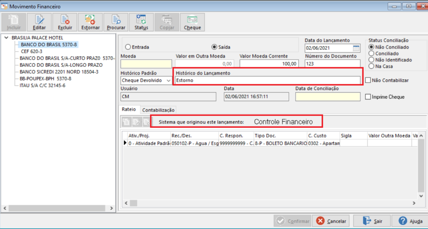
Task: Click the rateio grid horizontal scrollbar thumb
Action: [x=133, y=203]
